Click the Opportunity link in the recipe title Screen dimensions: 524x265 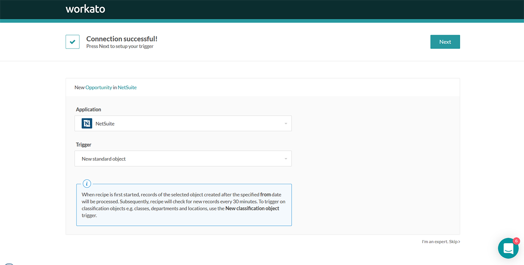coord(99,87)
